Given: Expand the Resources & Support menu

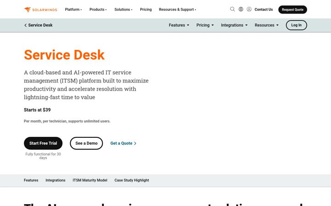Looking at the screenshot, I should point(177,10).
